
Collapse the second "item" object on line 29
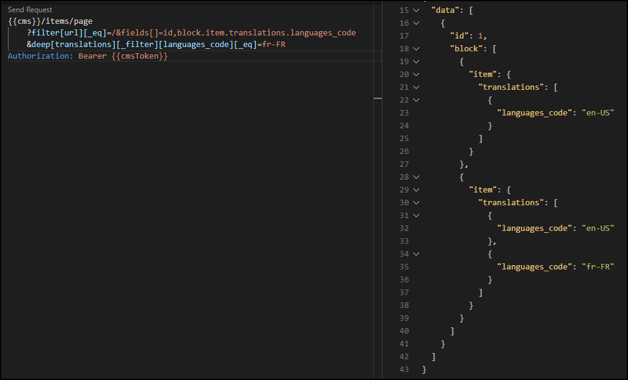(x=416, y=190)
